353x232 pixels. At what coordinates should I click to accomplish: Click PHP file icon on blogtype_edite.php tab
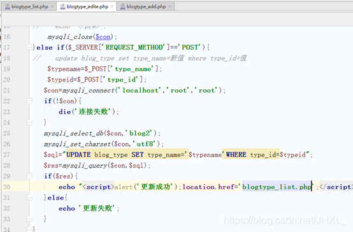pos(62,7)
